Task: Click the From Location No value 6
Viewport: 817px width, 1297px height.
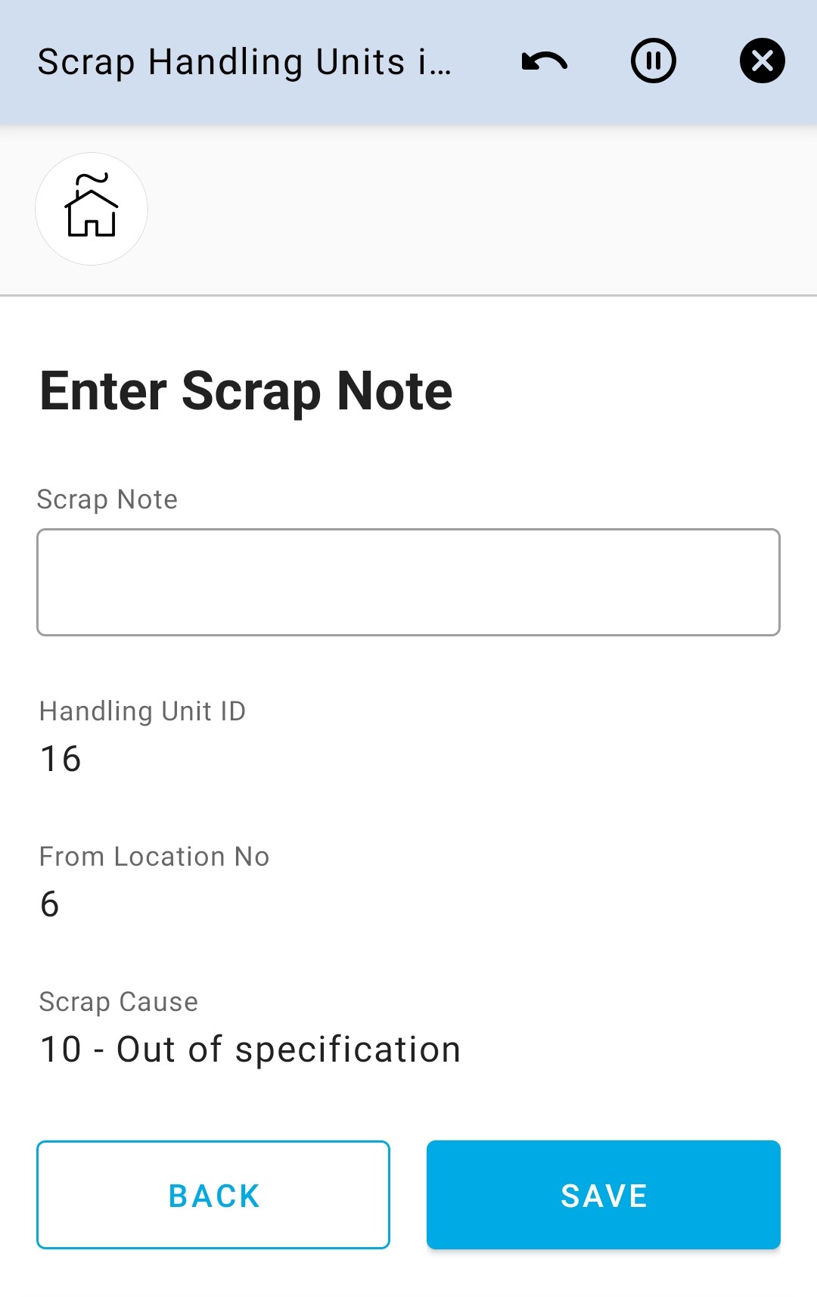Action: tap(50, 904)
